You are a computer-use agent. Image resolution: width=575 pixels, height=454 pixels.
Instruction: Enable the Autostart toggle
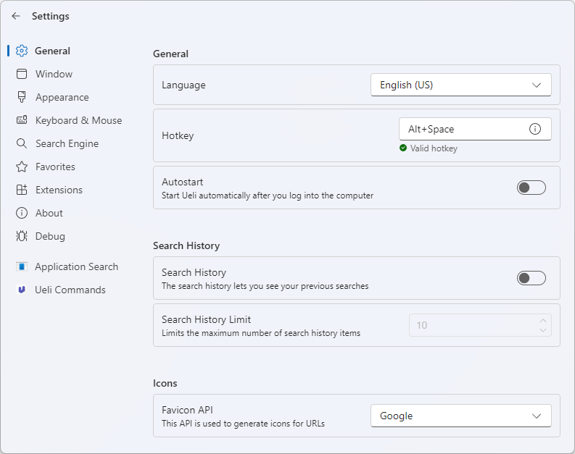point(531,188)
